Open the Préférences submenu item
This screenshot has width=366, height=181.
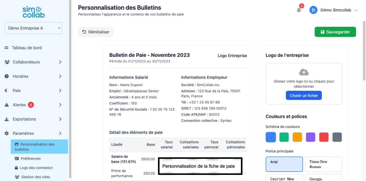click(x=30, y=159)
